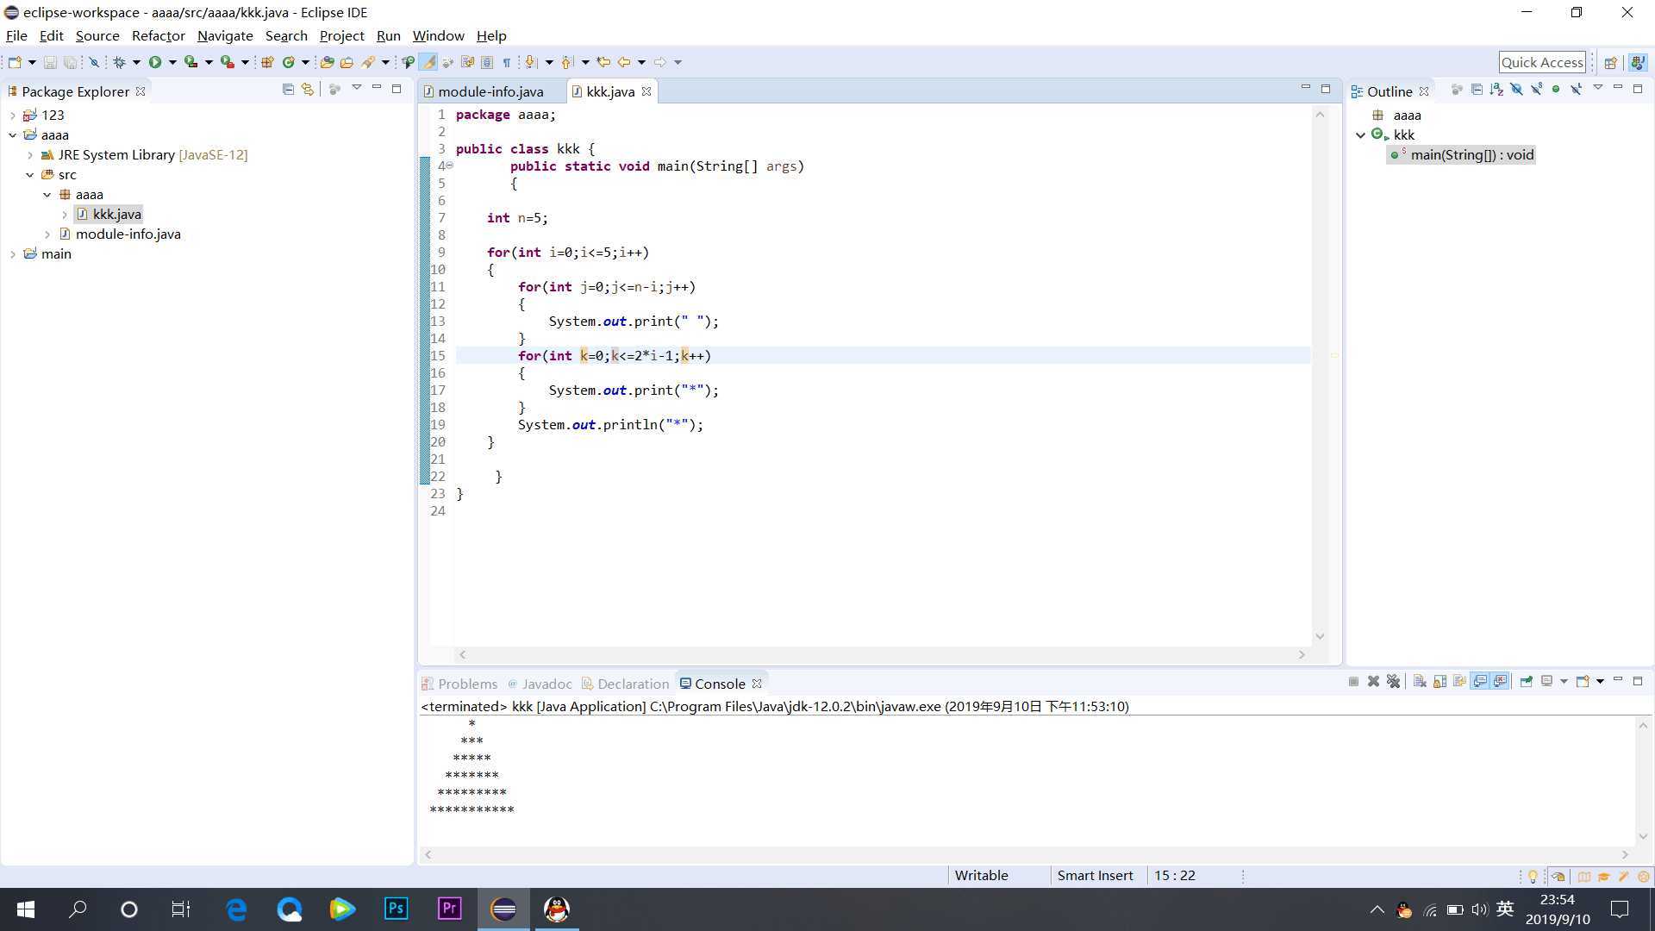This screenshot has width=1655, height=931.
Task: Open Debug button dropdown arrow
Action: (136, 62)
